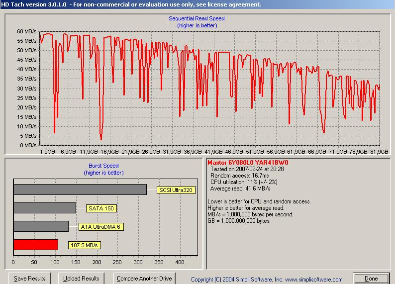
Task: Click the gray ATA UltraDMA 6 bar
Action: pyautogui.click(x=41, y=226)
